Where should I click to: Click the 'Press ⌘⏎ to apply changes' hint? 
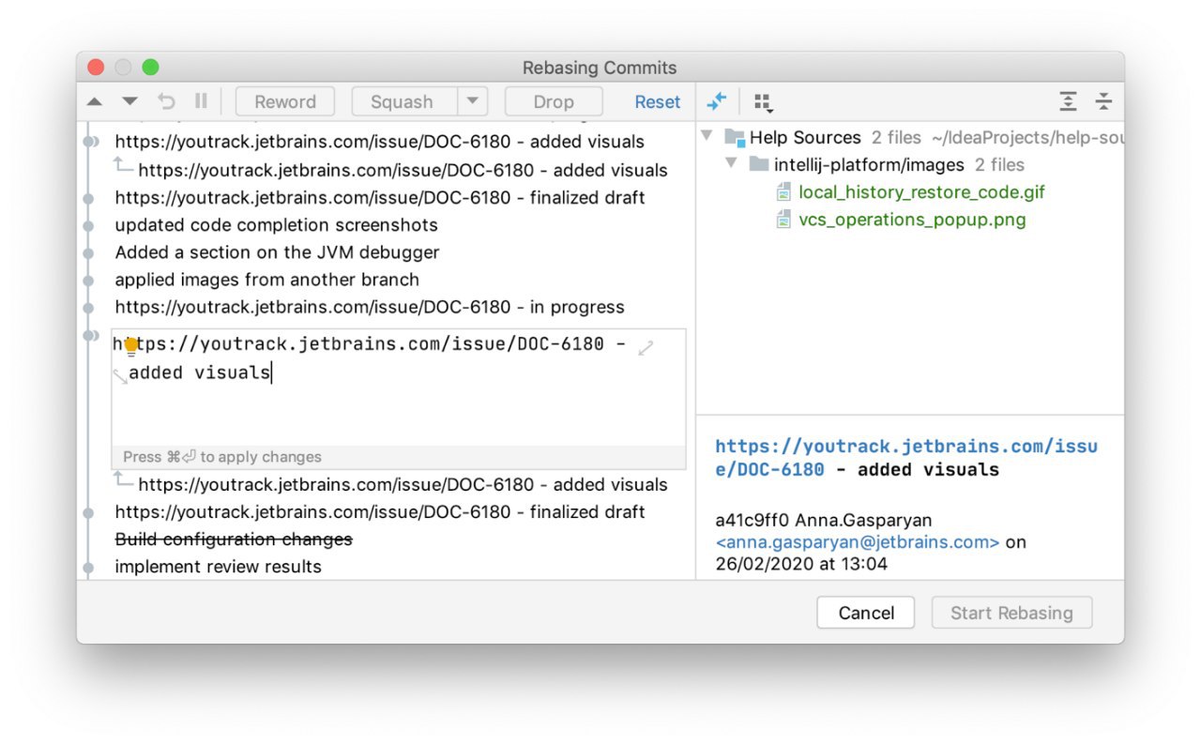(x=222, y=457)
